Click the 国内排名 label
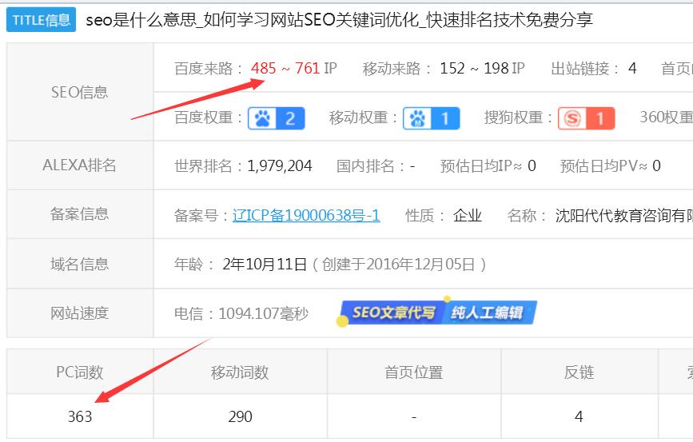This screenshot has height=442, width=693. 370,165
